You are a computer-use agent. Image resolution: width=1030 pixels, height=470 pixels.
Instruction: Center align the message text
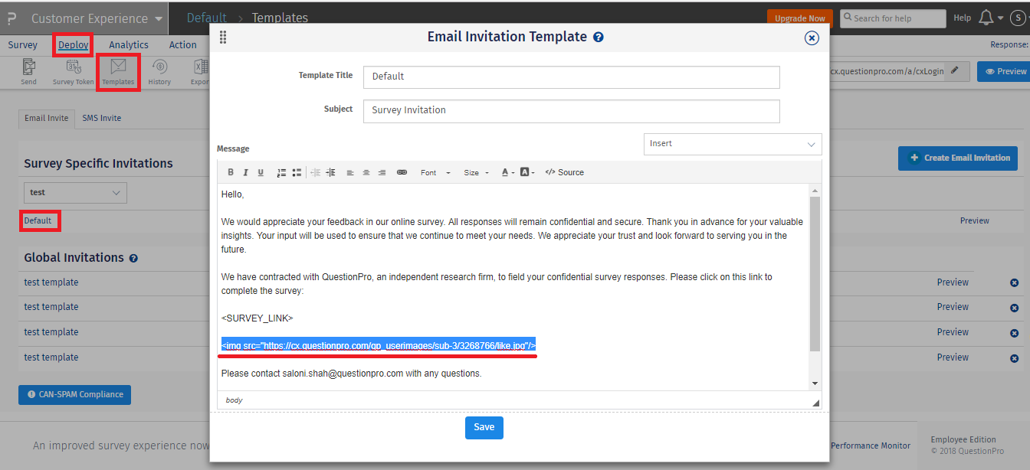coord(366,171)
